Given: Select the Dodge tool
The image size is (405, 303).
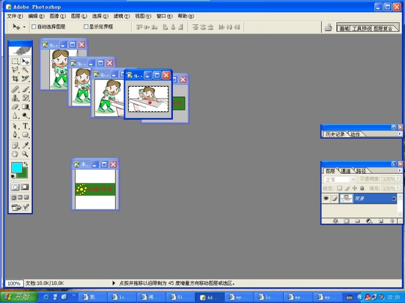Looking at the screenshot, I should 25,115.
